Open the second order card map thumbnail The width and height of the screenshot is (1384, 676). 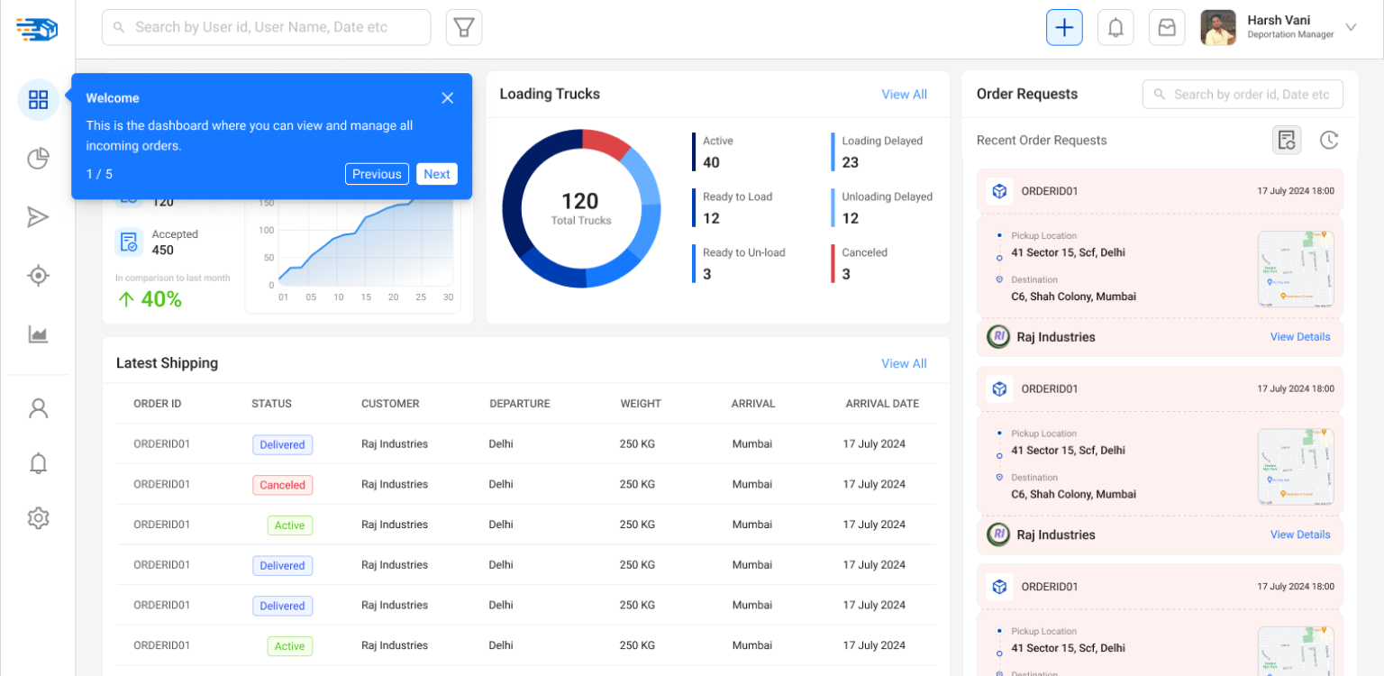[x=1296, y=467]
